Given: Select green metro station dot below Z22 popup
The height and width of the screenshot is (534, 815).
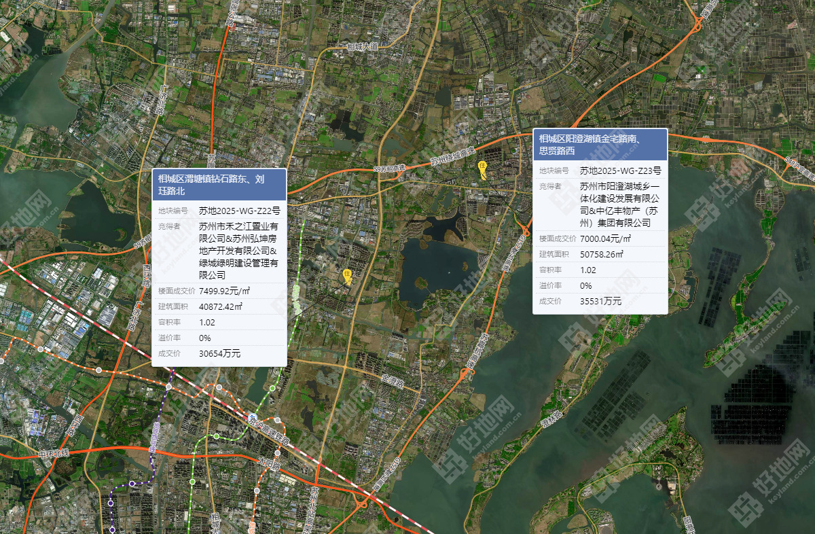Looking at the screenshot, I should click(272, 388).
